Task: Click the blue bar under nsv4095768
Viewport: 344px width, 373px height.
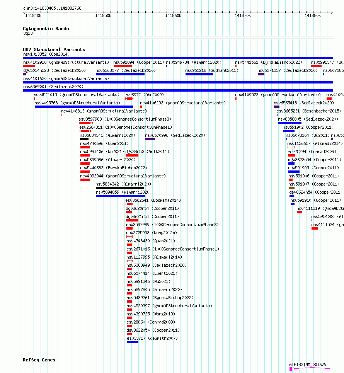Action: point(84,107)
